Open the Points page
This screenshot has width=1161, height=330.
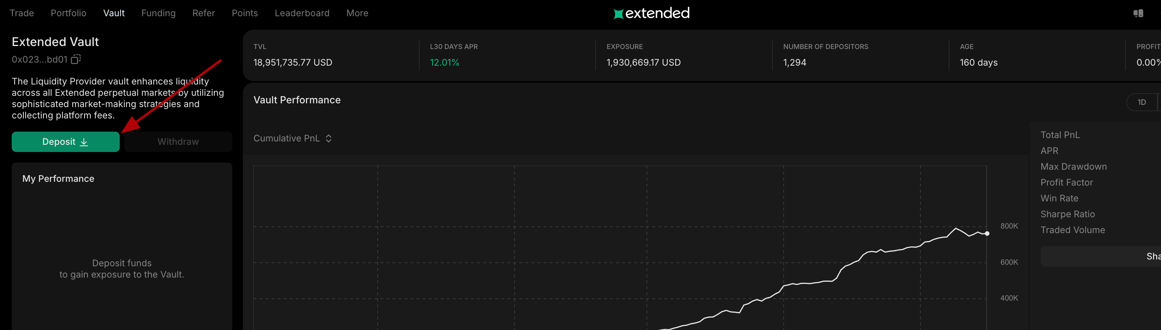(x=245, y=14)
